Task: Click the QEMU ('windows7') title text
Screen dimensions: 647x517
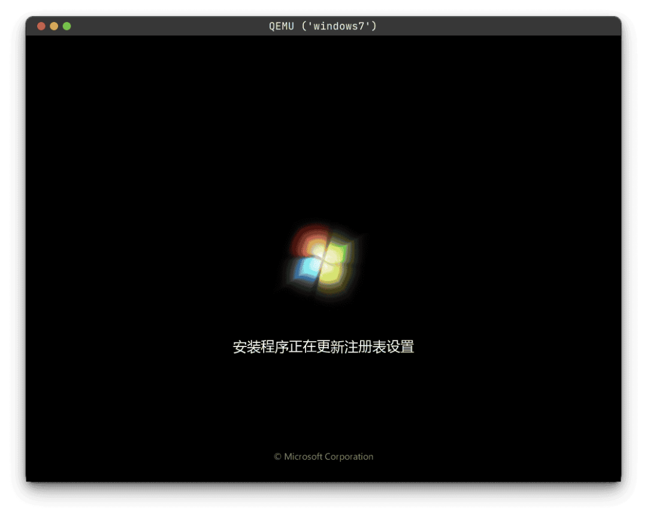Action: click(323, 26)
